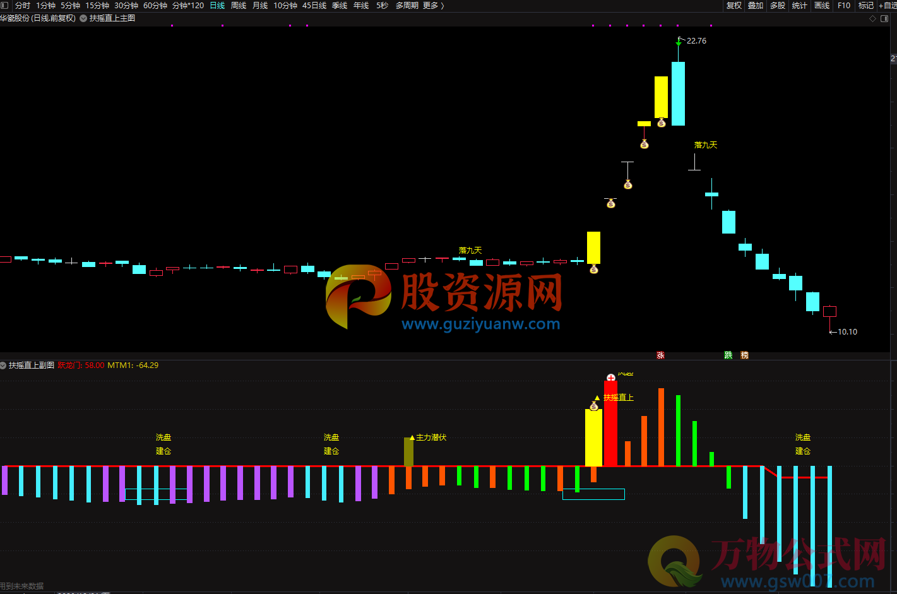897x594 pixels.
Task: Switch to 季线 quarterly chart
Action: point(340,5)
